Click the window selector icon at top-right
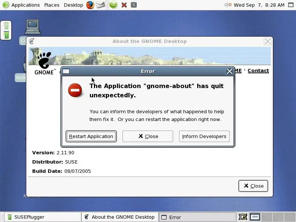 [291, 5]
